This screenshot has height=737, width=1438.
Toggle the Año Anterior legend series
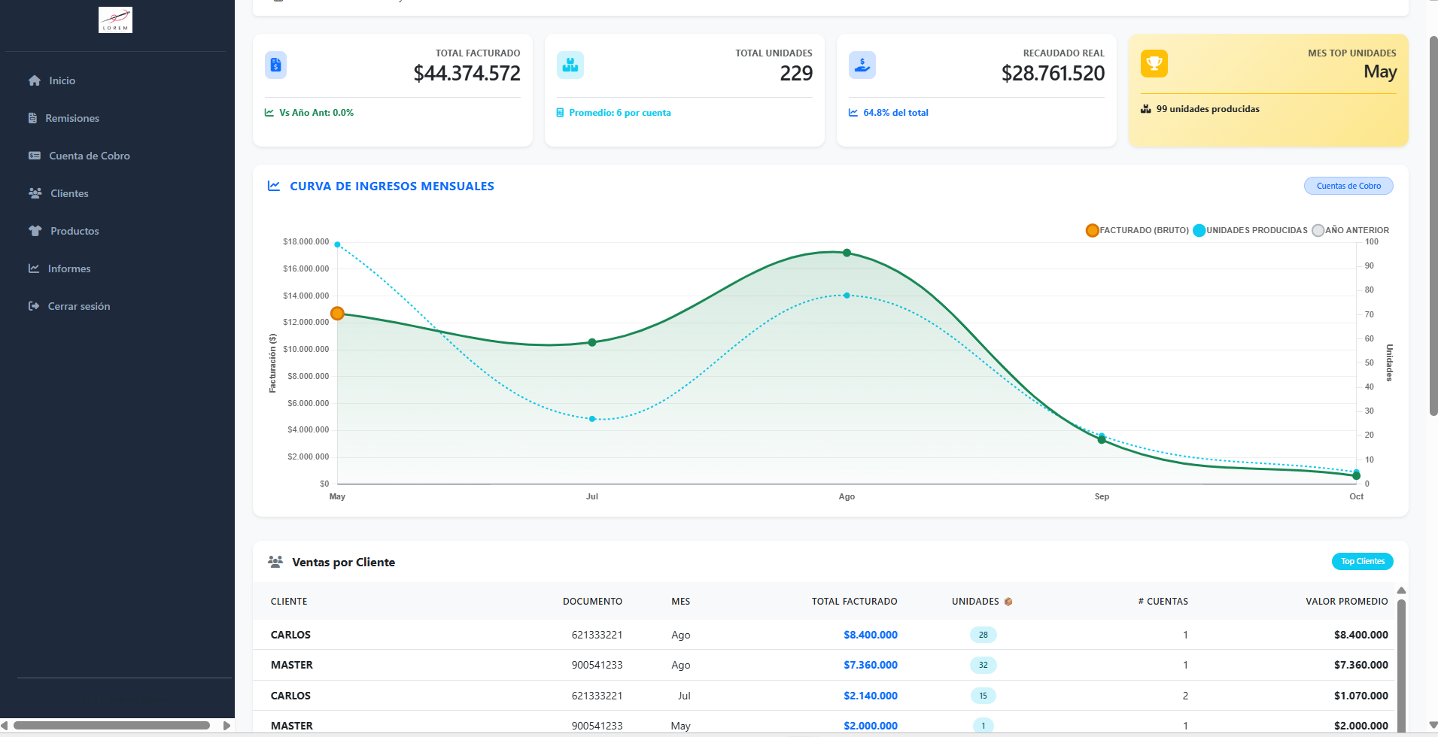[x=1351, y=230]
